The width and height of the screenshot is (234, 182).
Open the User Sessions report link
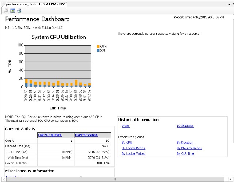pyautogui.click(x=86, y=135)
